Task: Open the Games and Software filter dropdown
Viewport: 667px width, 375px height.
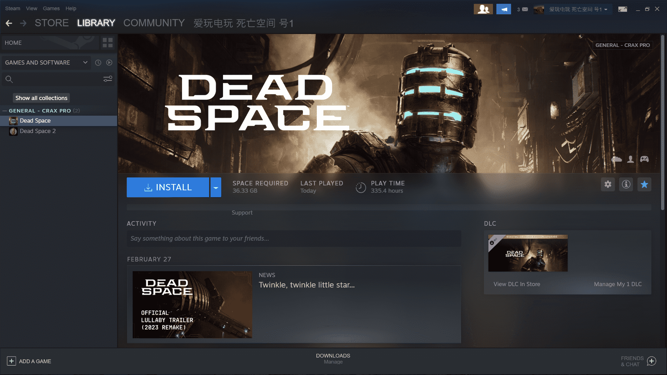Action: [46, 62]
